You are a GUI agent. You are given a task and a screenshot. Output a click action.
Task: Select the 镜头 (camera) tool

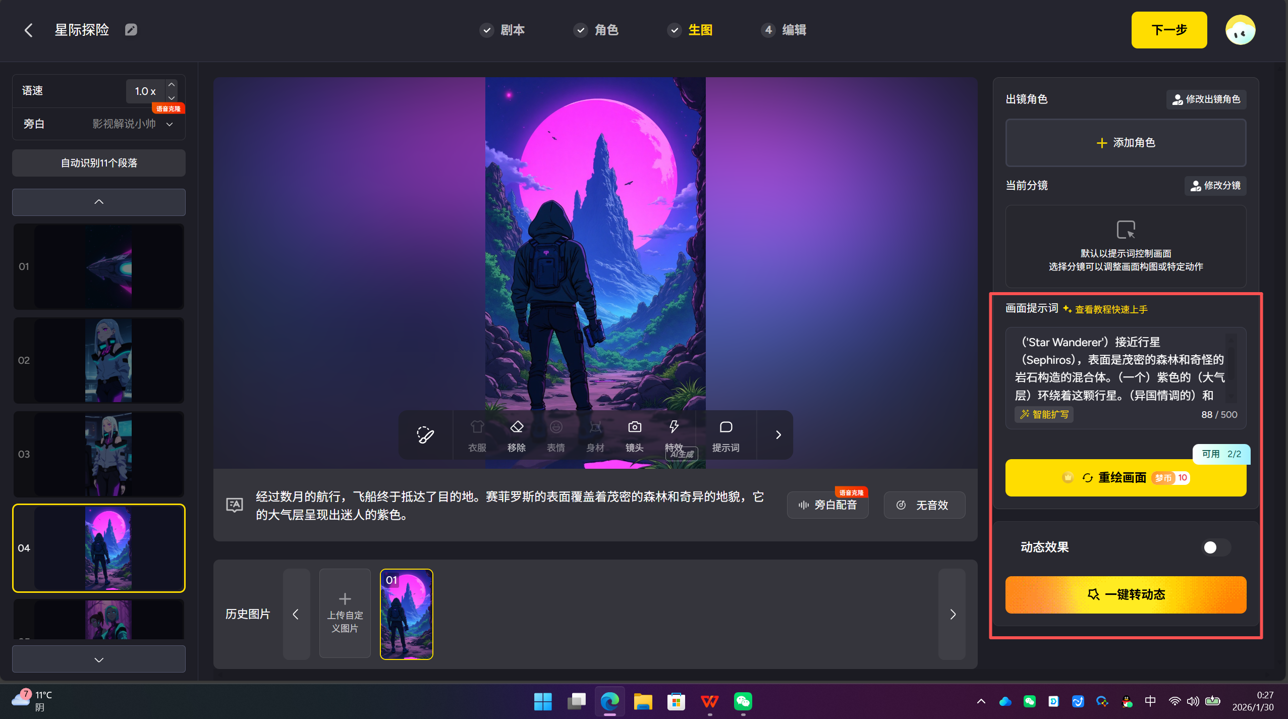tap(634, 435)
